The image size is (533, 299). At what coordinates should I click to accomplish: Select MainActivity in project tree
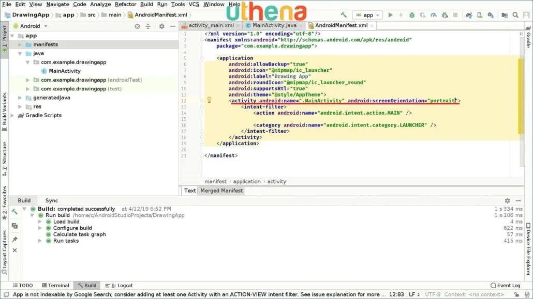tap(65, 71)
